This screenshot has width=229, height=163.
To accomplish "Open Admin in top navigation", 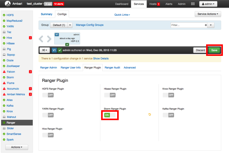I will 182,4.
